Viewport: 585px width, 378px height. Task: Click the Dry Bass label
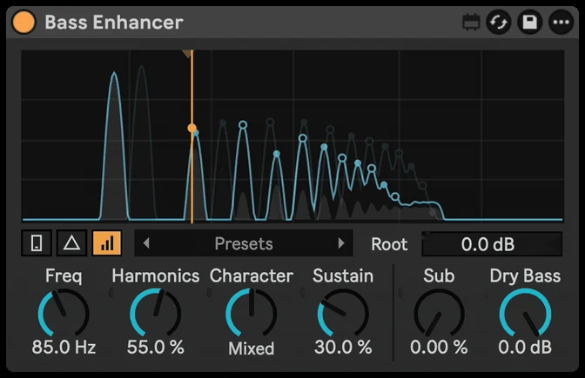coord(525,276)
